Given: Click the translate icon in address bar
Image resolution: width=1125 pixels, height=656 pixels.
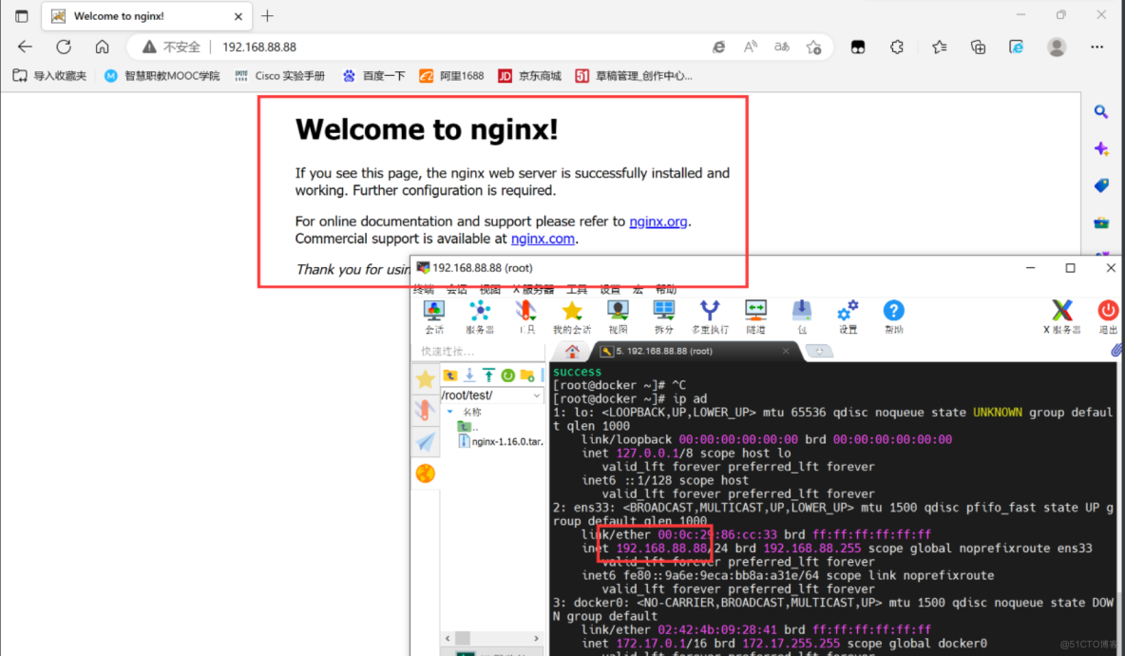Looking at the screenshot, I should pos(781,47).
